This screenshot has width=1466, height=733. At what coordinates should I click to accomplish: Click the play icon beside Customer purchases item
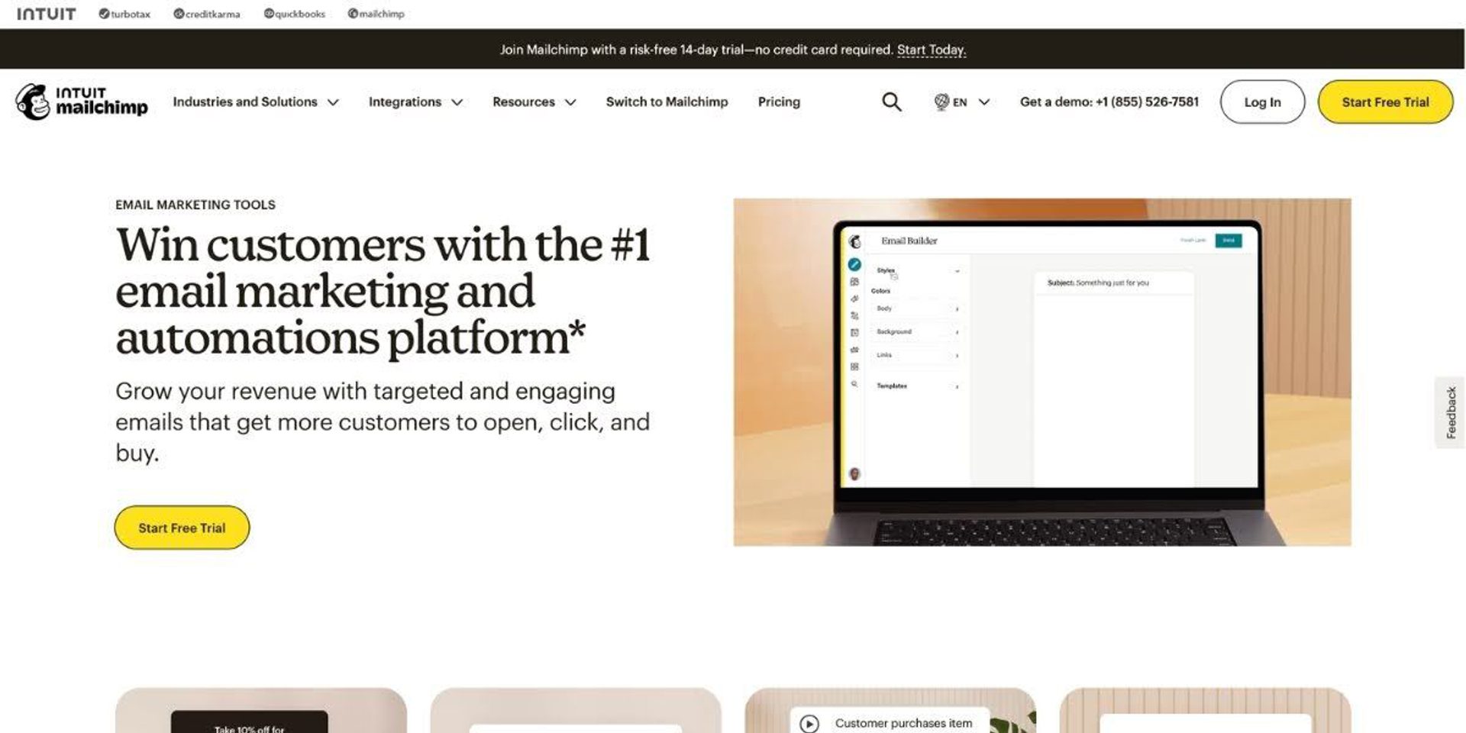(809, 723)
